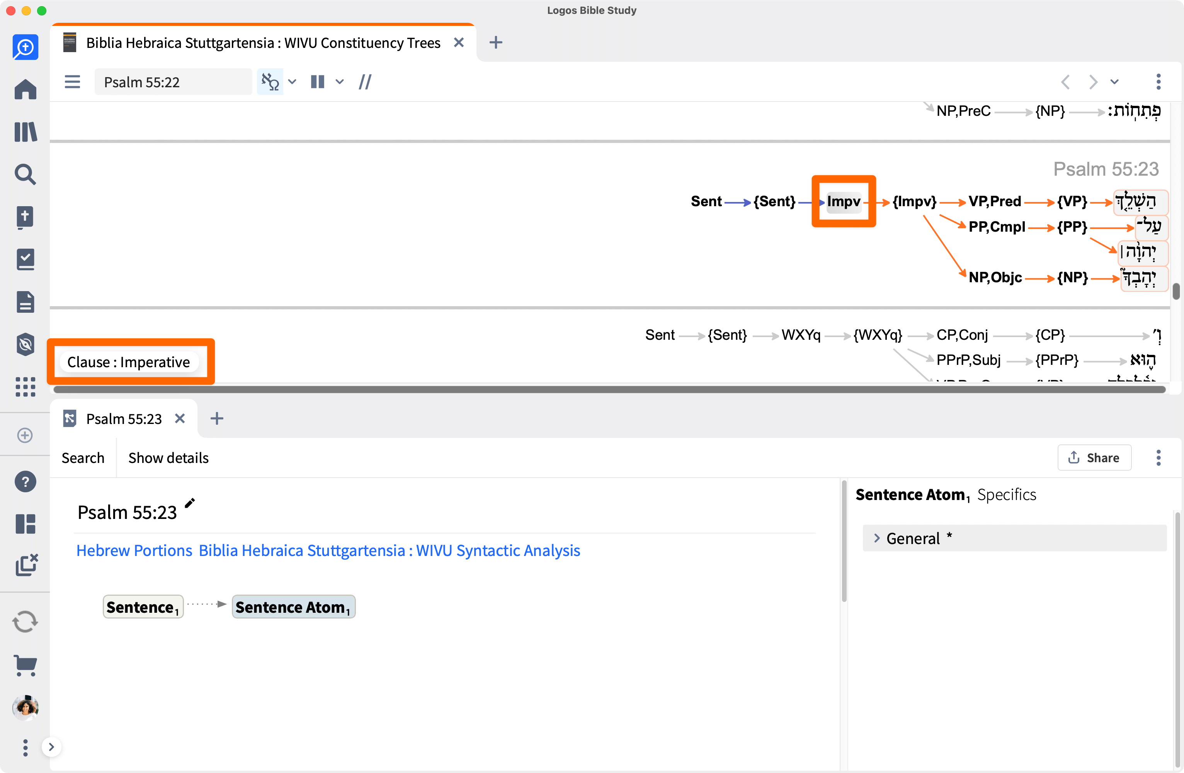Open the bottom panel kebab menu
Viewport: 1184px width, 773px height.
(x=1158, y=458)
